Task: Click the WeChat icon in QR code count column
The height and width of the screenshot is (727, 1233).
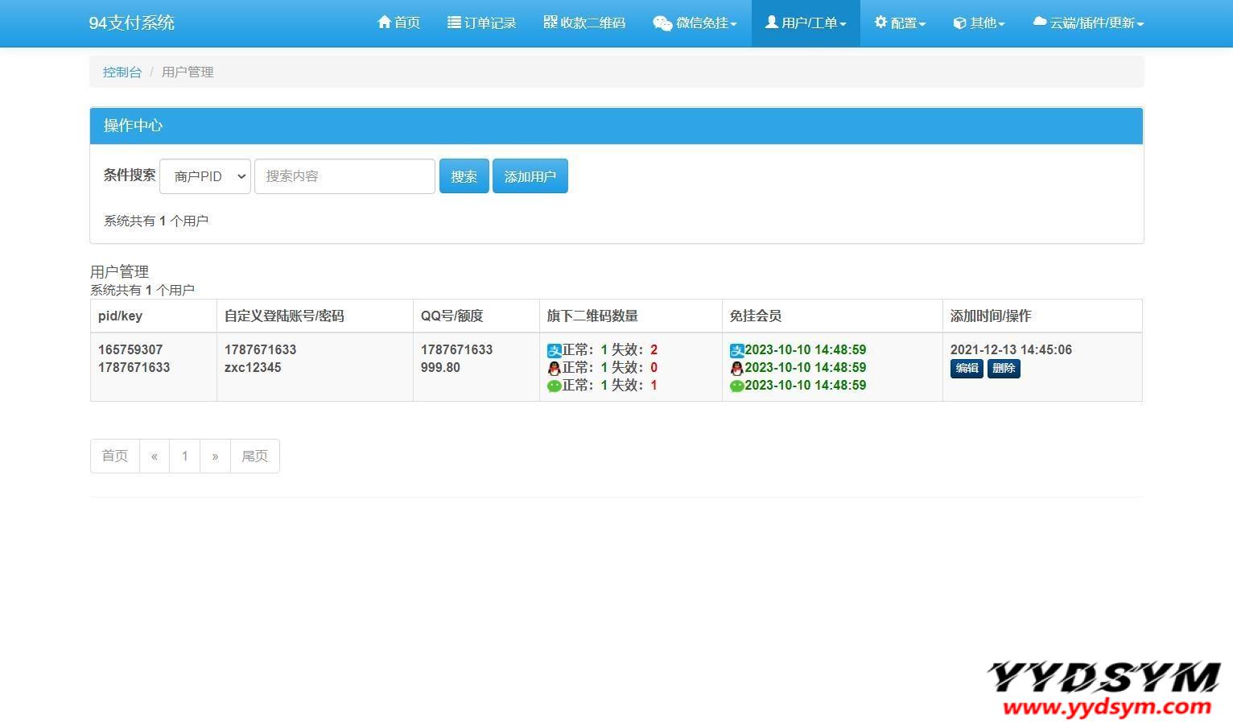Action: coord(554,386)
